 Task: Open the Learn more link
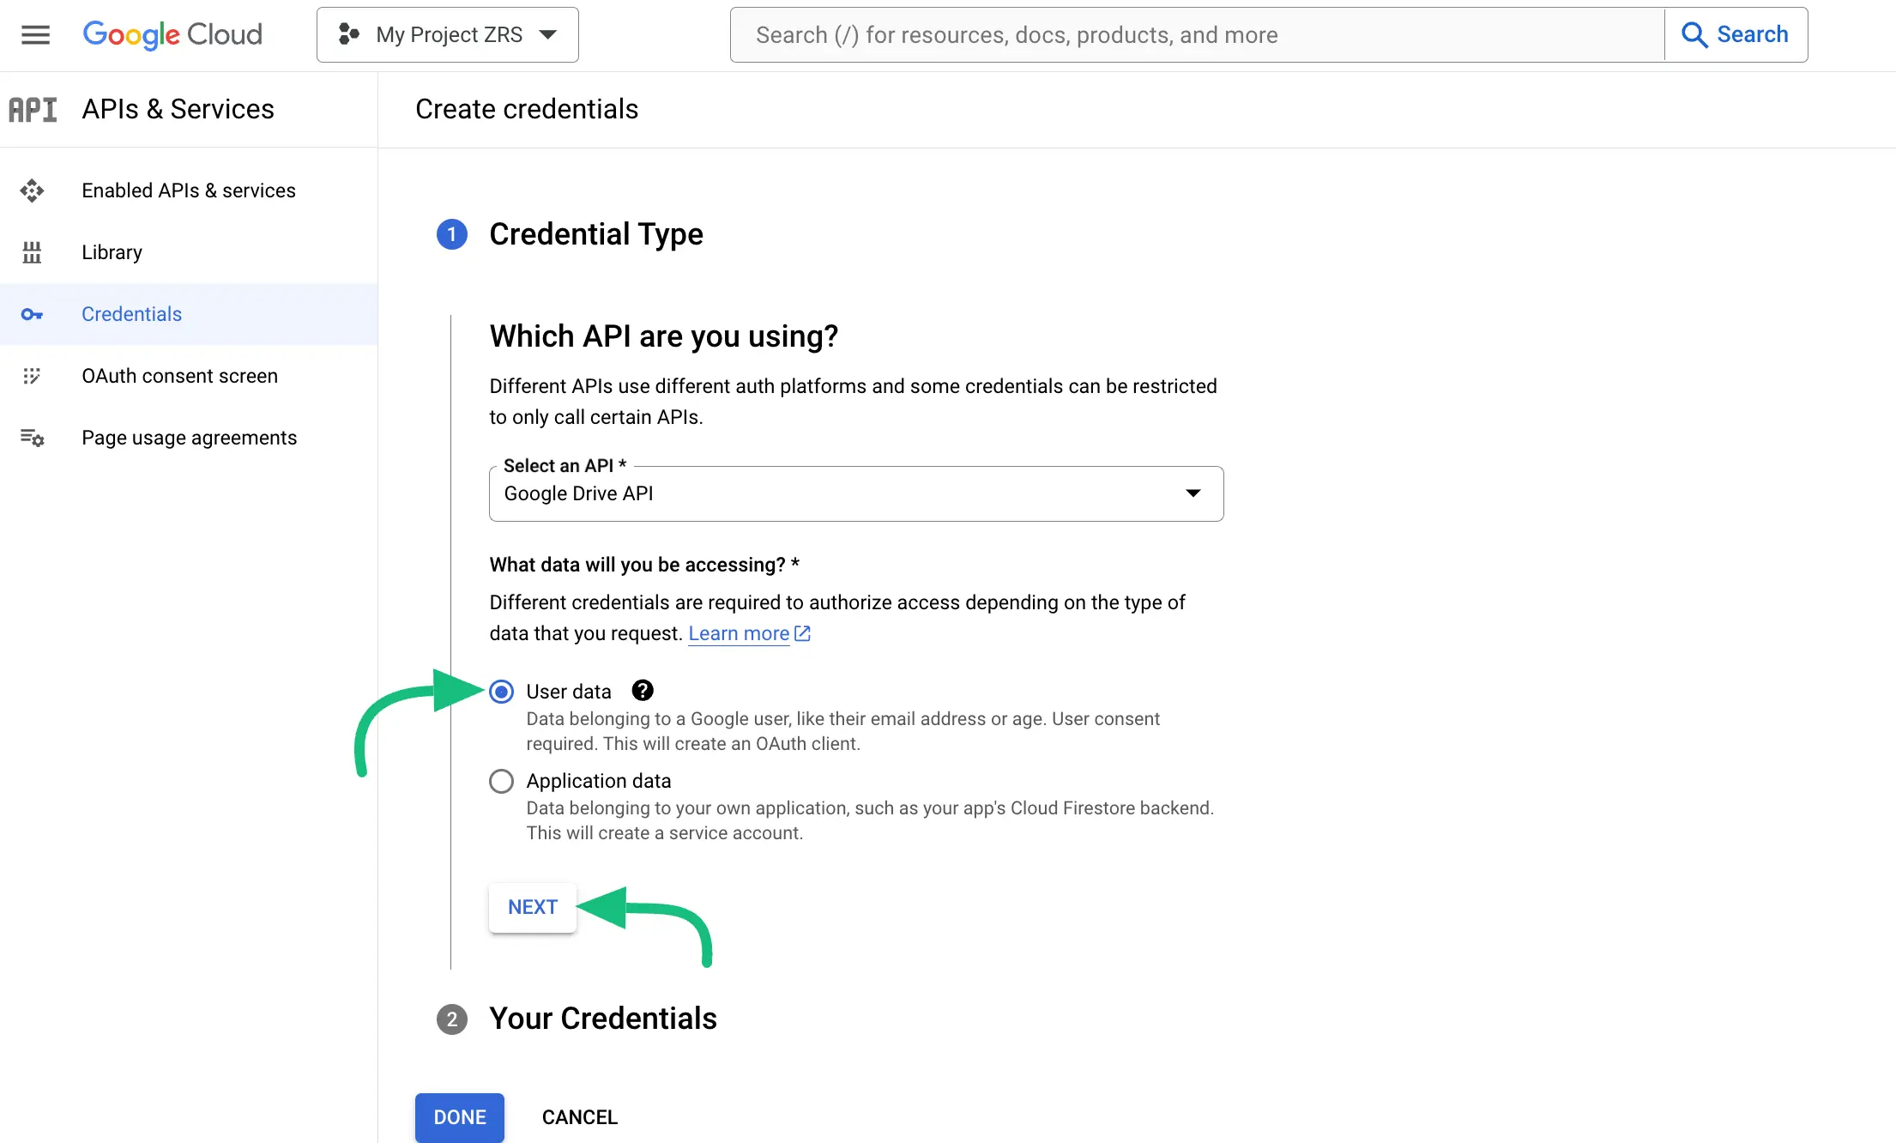[x=740, y=633]
